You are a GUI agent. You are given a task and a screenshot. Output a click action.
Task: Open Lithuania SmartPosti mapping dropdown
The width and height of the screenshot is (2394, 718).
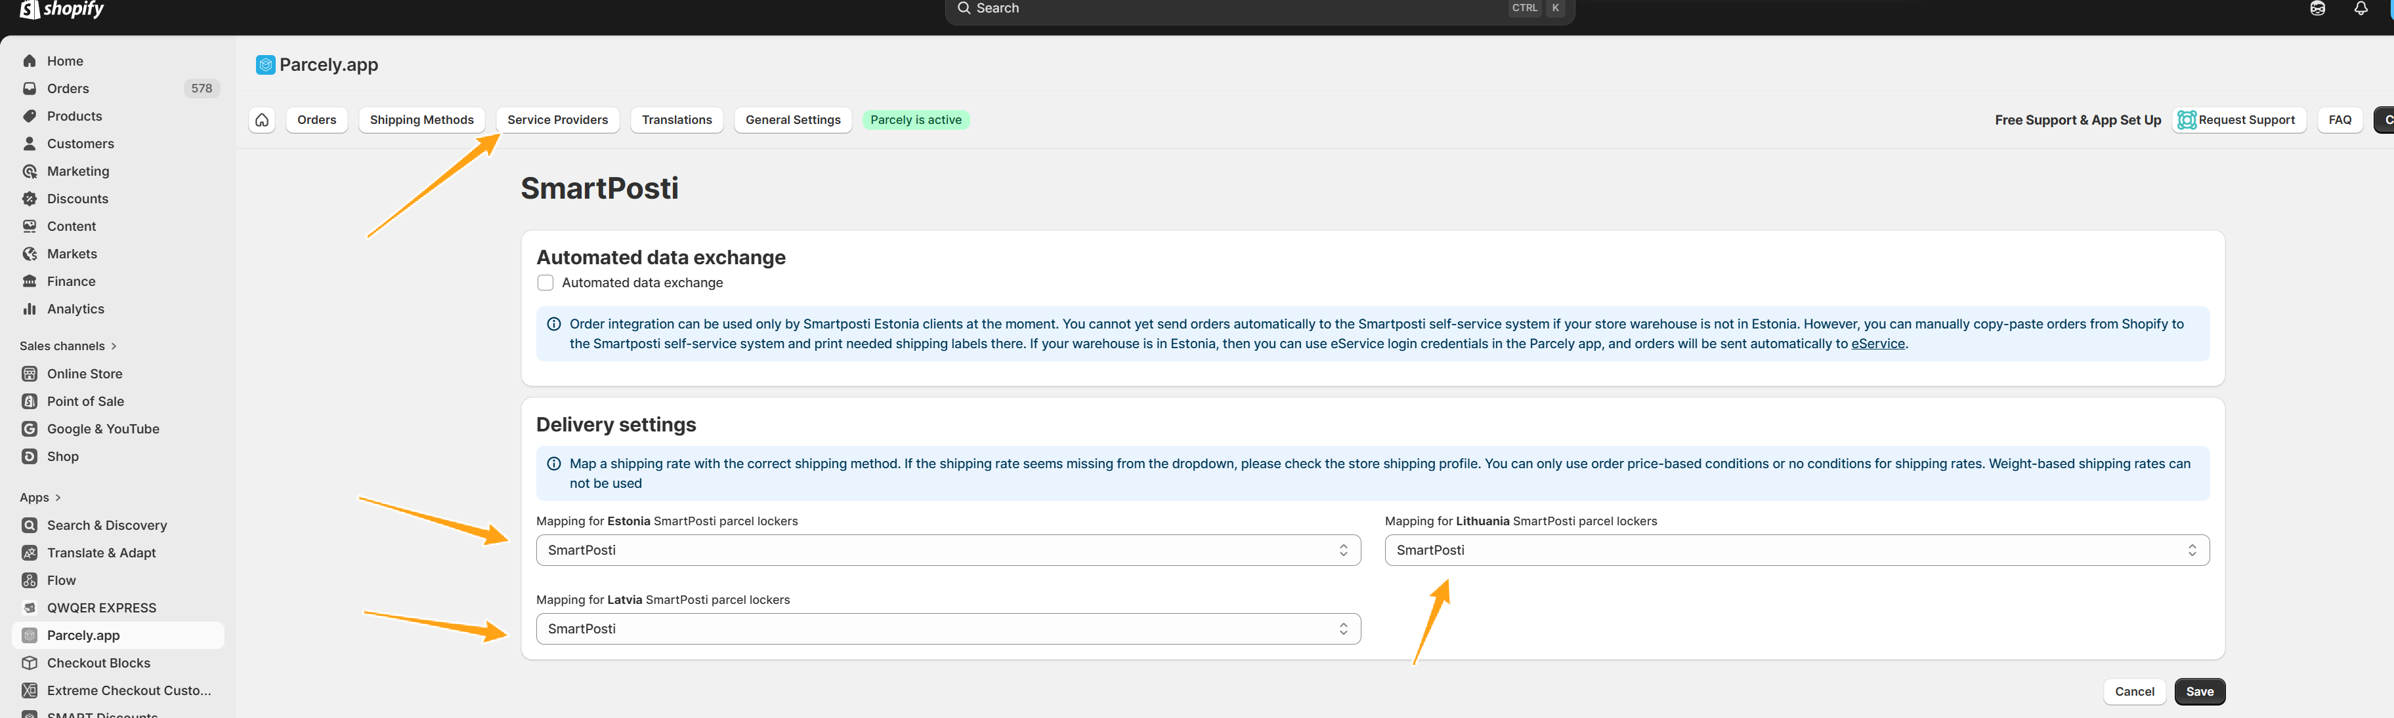click(x=1795, y=551)
